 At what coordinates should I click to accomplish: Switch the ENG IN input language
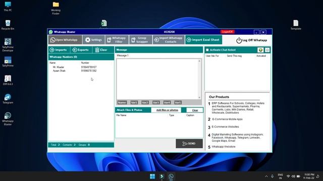[280, 176]
